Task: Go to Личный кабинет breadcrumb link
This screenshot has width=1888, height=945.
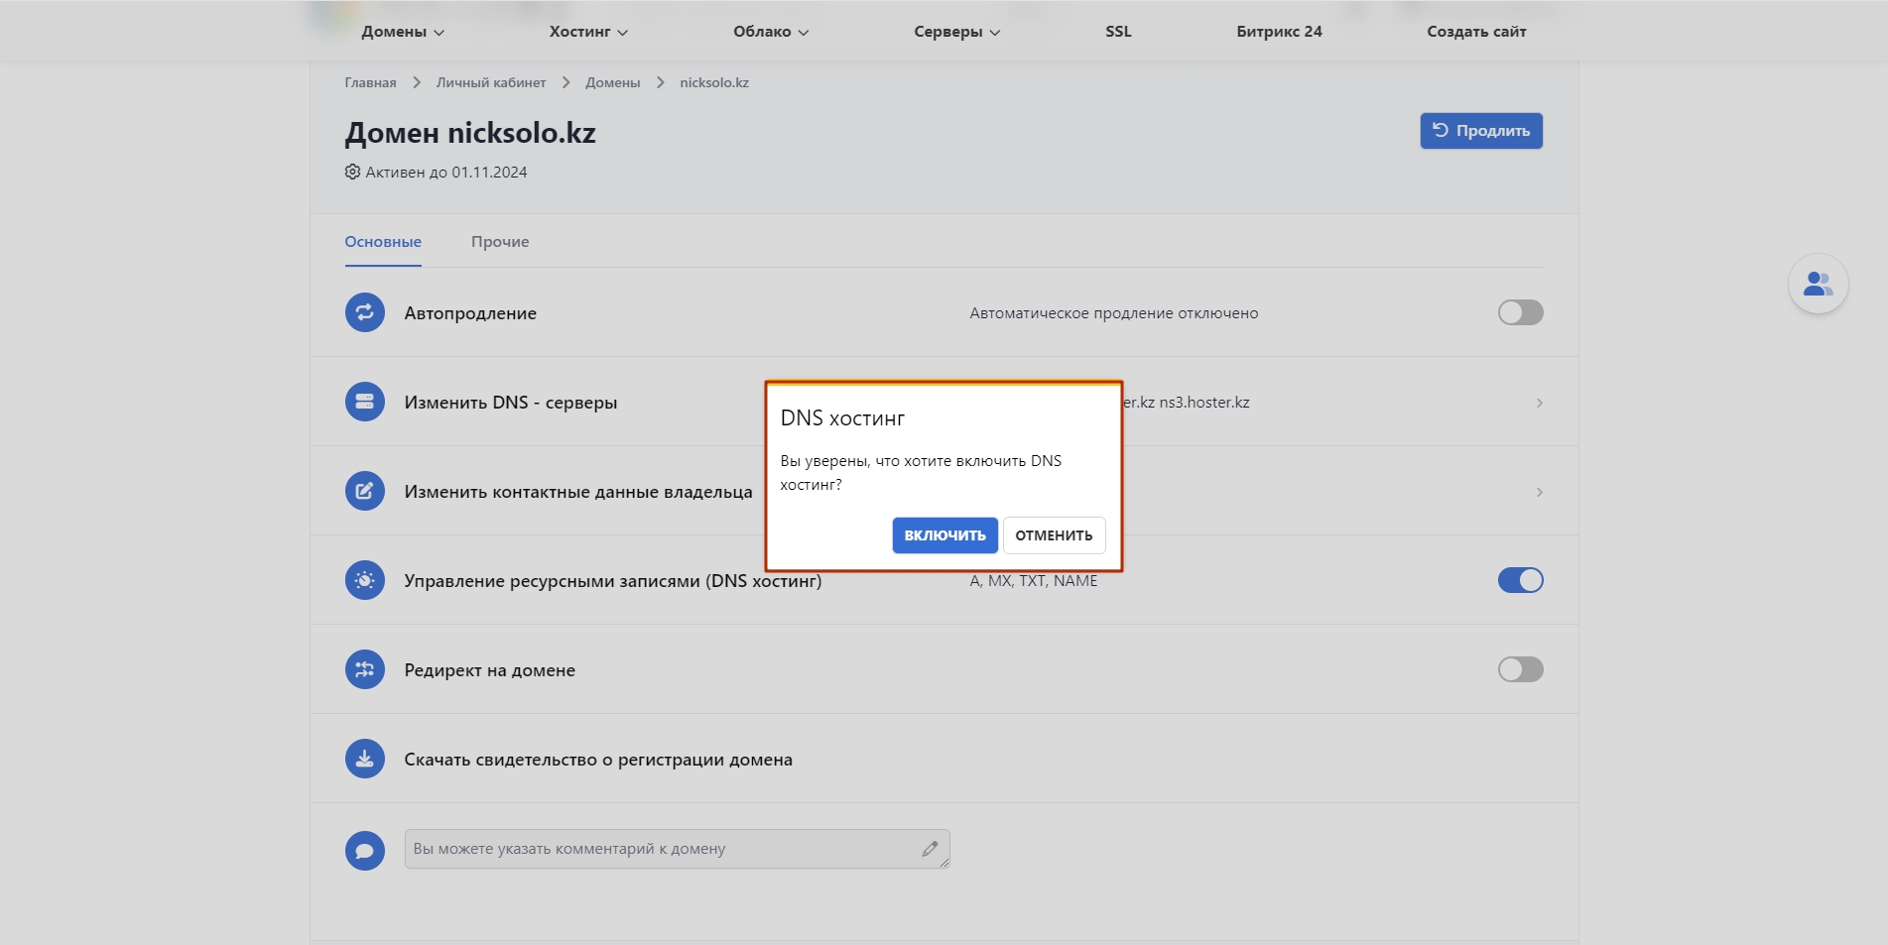Action: pos(491,82)
